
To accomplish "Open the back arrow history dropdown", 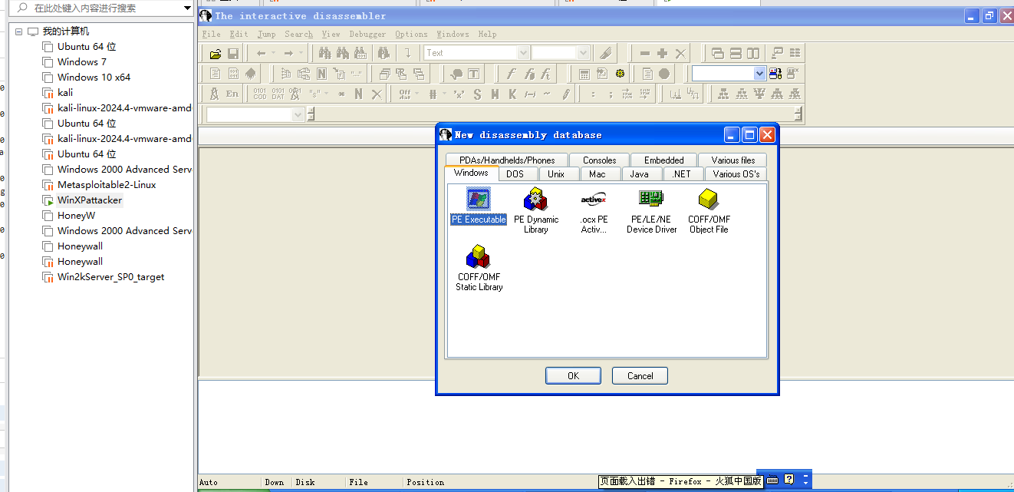I will click(x=273, y=53).
